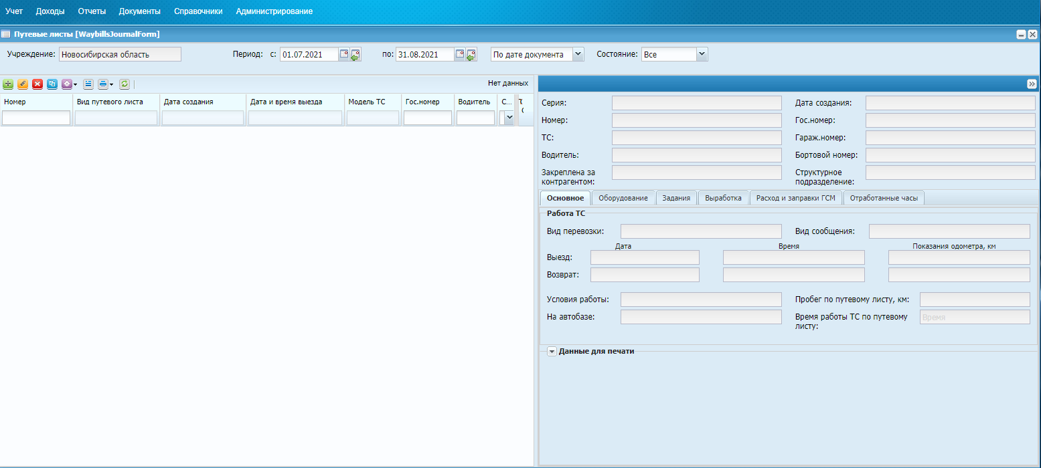Expand 'Данные для печати' section

point(552,352)
